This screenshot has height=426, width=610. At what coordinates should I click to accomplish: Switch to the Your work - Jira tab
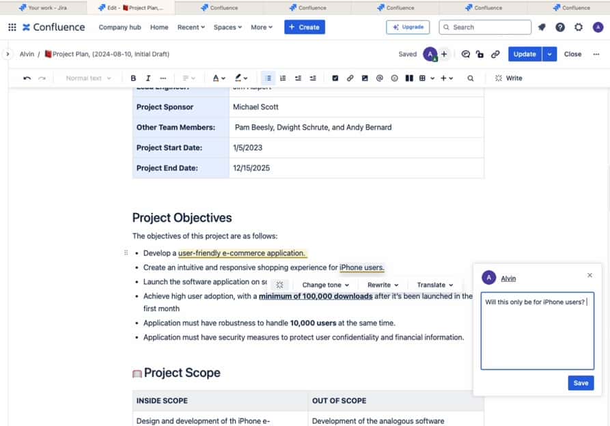(x=43, y=8)
